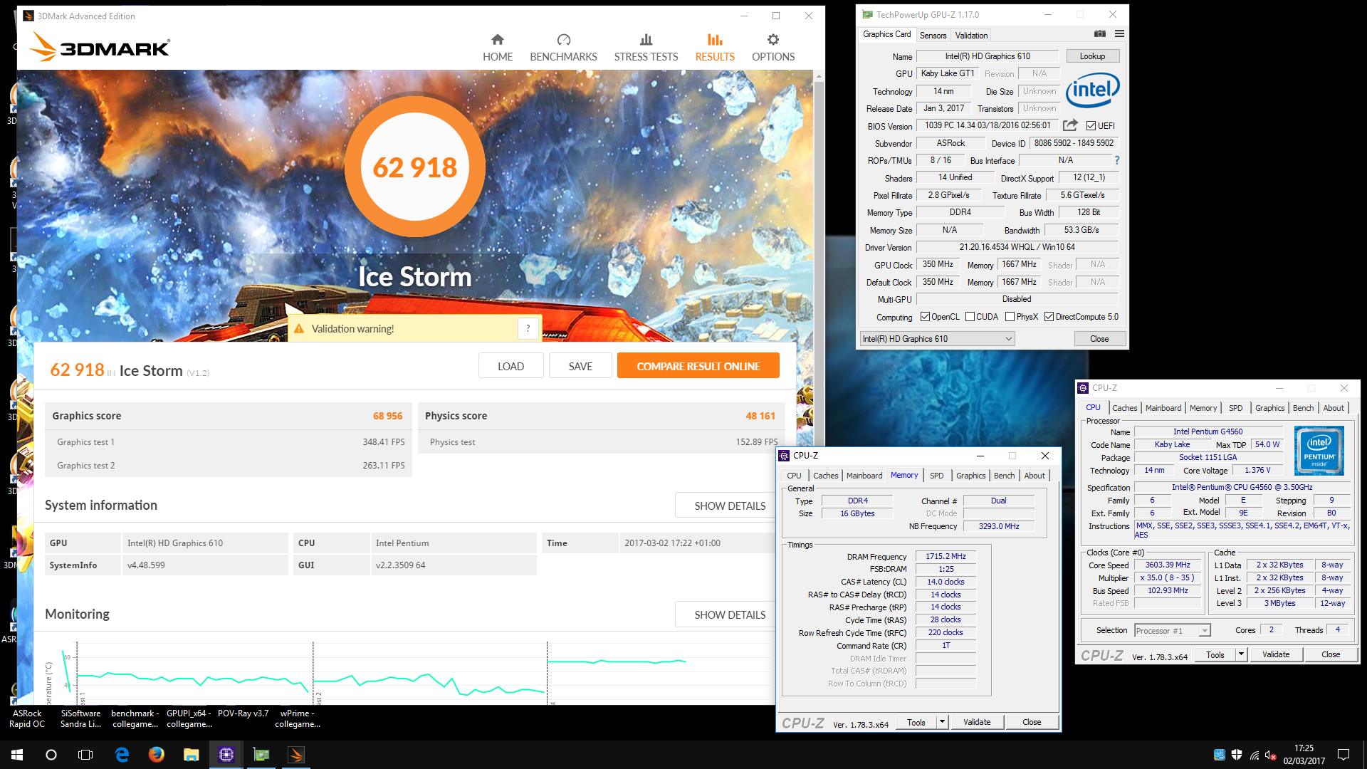Toggle the UEFI checkbox in GPU-Z
This screenshot has height=769, width=1367.
(1091, 126)
